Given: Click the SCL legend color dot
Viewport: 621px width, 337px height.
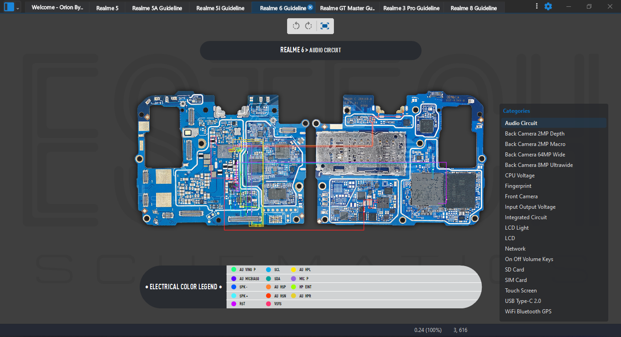Looking at the screenshot, I should coord(268,270).
